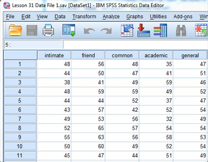Click the blank corner cell of data grid

[x=20, y=55]
